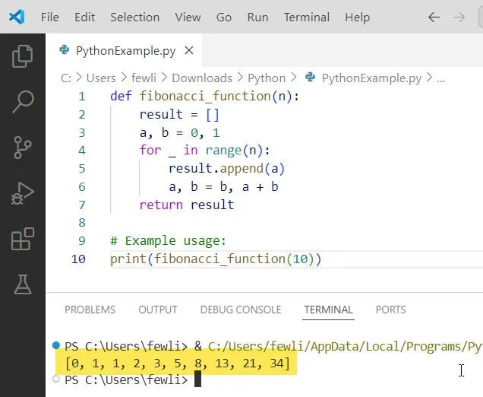Viewport: 483px width, 397px height.
Task: Click the VS Code logo icon
Action: (x=16, y=17)
